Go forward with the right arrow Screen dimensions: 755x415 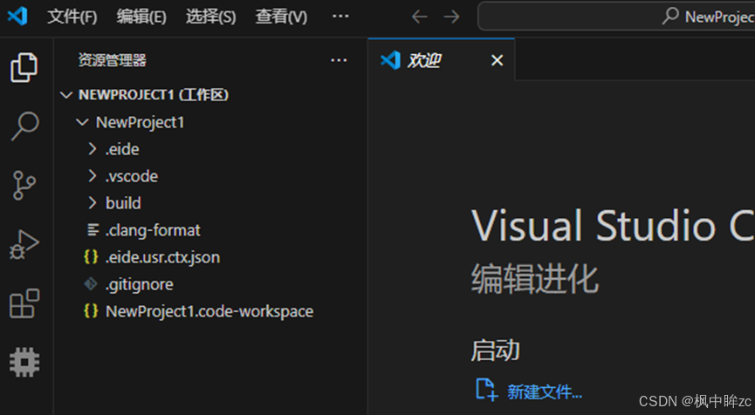(451, 17)
